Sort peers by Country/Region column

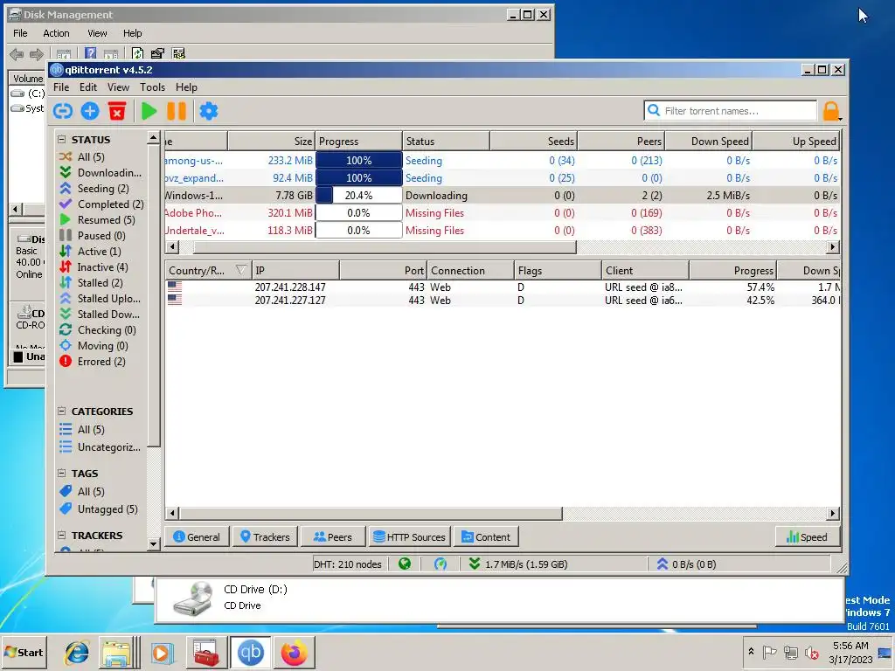pyautogui.click(x=208, y=271)
